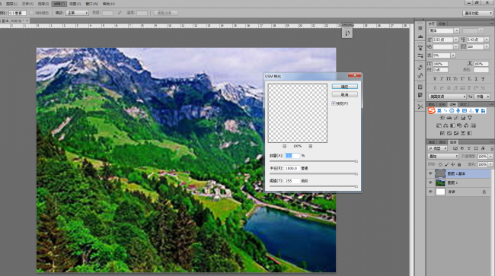Switch to the Character tab
Viewport: 495px width, 276px height.
(432, 24)
